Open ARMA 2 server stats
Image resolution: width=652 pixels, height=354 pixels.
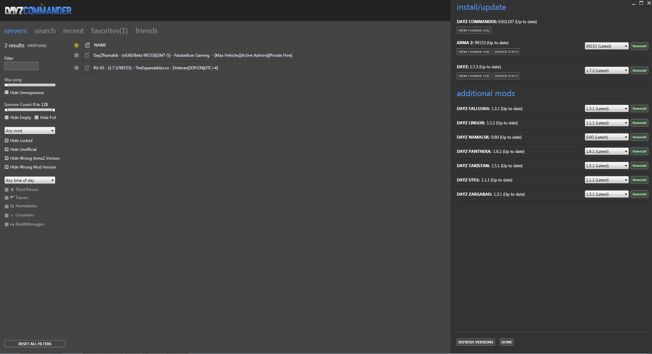pyautogui.click(x=506, y=52)
